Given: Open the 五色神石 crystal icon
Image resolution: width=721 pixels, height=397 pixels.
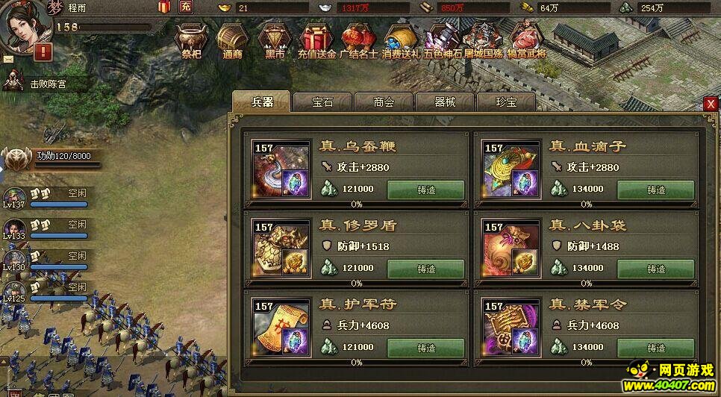Looking at the screenshot, I should pos(443,41).
